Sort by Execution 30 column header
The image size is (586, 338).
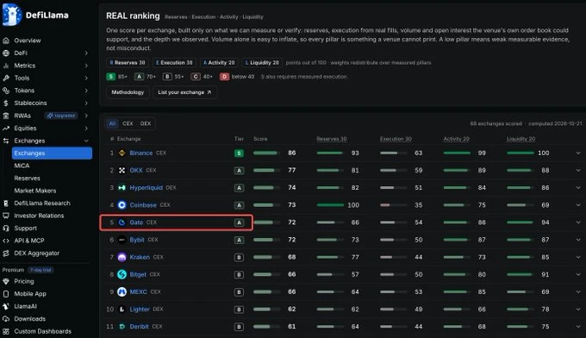coord(396,139)
